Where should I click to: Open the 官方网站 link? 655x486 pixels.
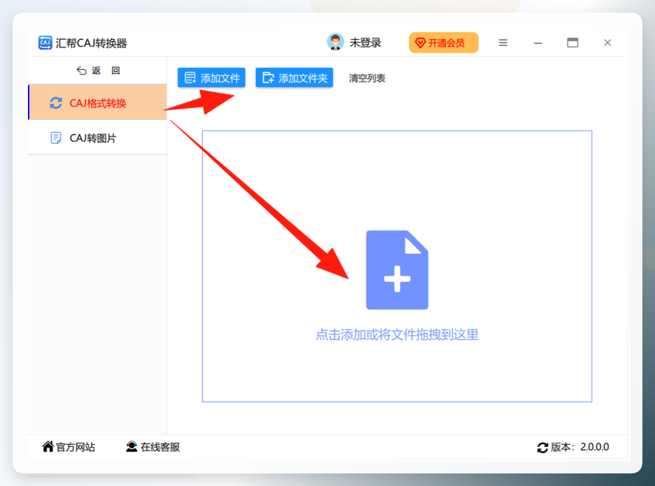click(x=69, y=447)
